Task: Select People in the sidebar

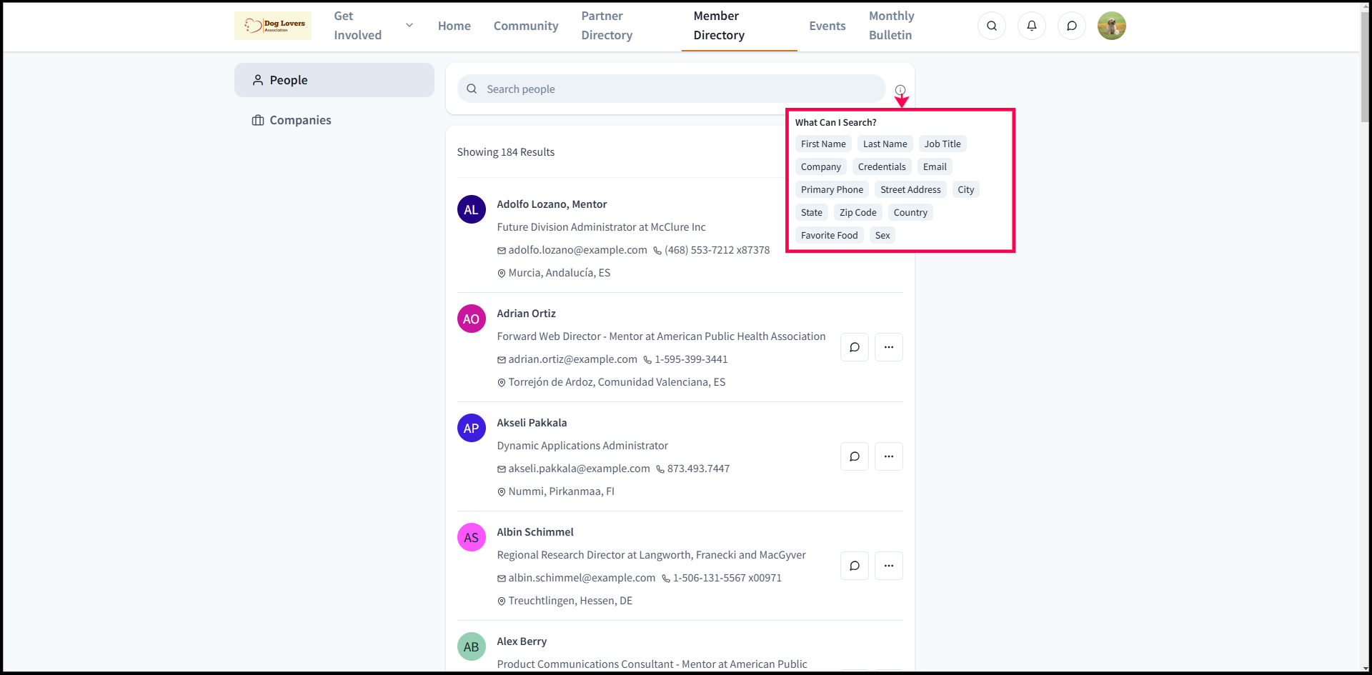Action: pos(334,80)
